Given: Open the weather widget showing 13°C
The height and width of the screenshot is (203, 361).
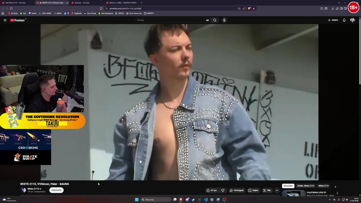Looking at the screenshot, I should coord(9,200).
